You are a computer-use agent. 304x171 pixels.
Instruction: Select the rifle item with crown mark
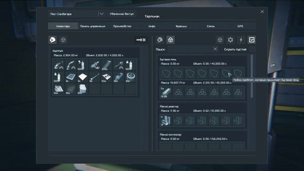point(95,65)
